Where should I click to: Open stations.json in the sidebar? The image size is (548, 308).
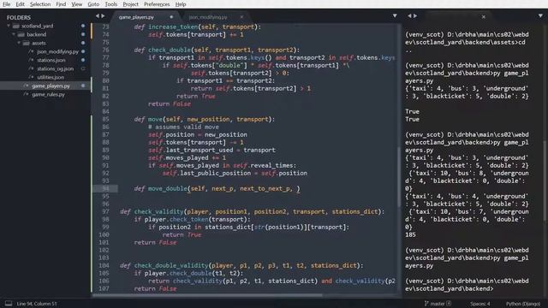(51, 60)
